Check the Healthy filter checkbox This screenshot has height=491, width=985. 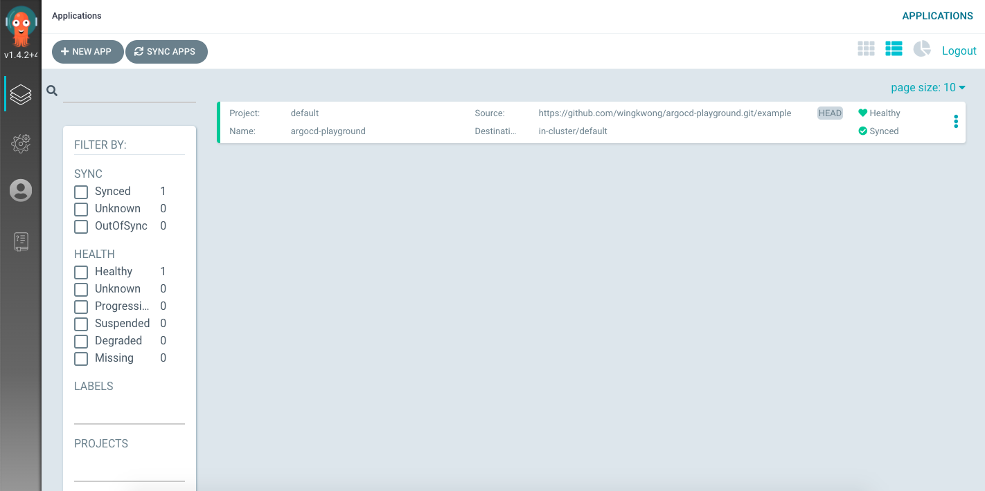pos(81,272)
